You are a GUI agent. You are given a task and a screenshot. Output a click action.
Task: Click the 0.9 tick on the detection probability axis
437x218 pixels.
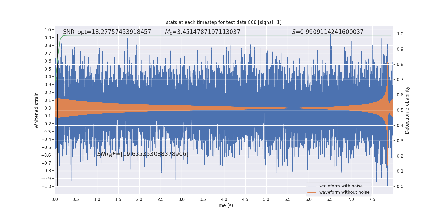coord(400,49)
